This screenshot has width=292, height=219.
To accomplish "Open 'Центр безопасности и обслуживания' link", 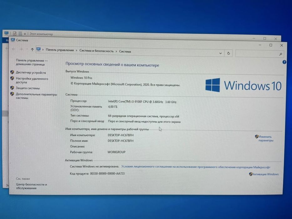I will [32, 186].
